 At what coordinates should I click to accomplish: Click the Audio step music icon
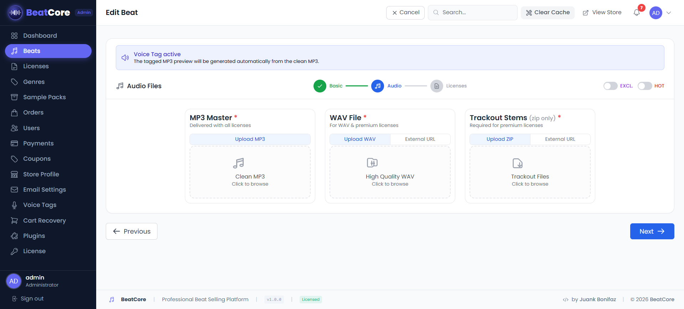(377, 86)
